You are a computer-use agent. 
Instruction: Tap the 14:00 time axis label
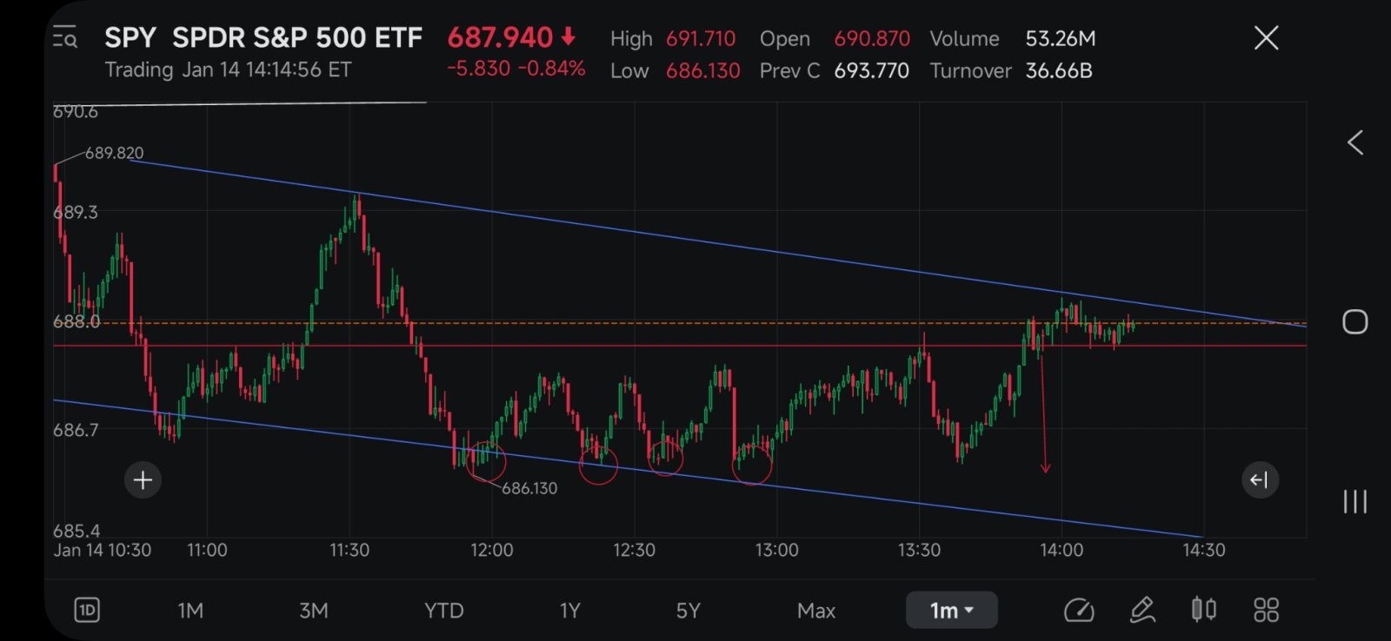[1062, 550]
